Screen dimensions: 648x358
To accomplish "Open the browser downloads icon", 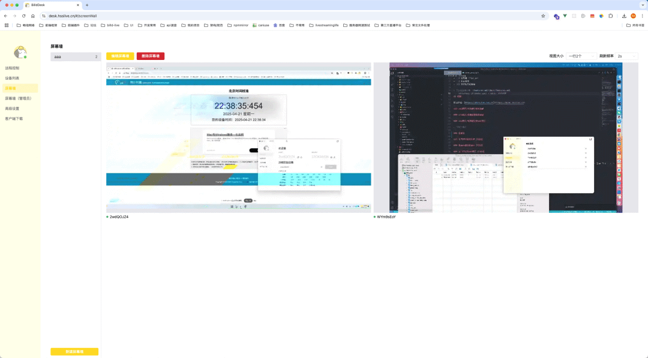I will [x=624, y=16].
